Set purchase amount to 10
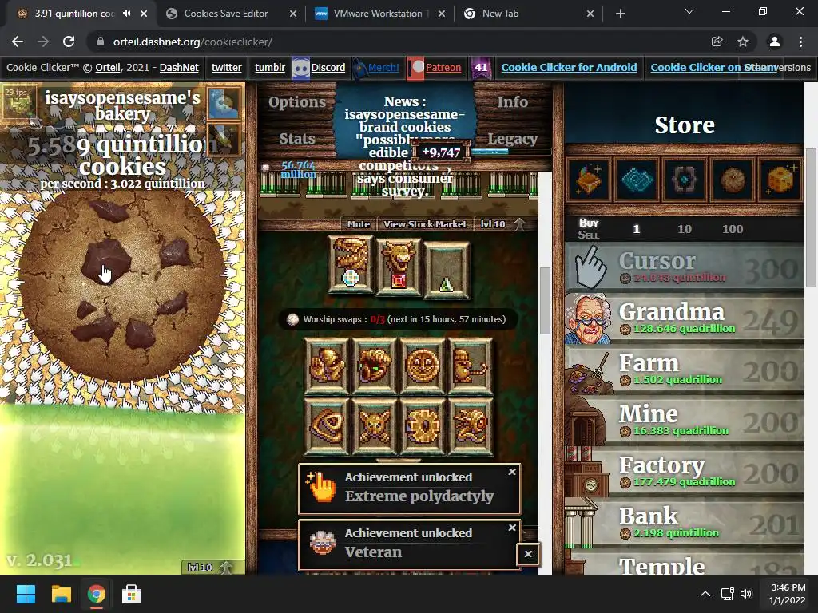The image size is (818, 613). pos(684,229)
